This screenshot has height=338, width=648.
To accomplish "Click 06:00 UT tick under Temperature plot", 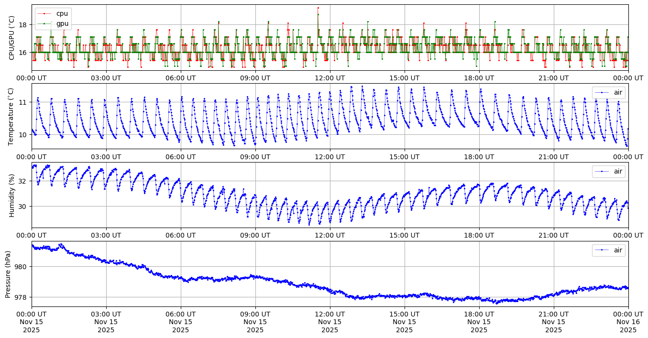I will [181, 157].
